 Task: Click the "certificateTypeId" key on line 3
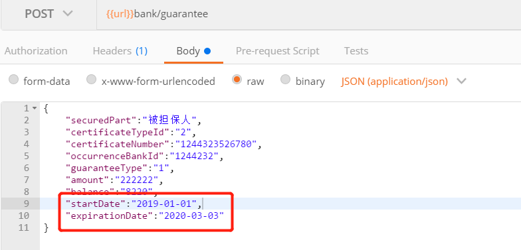118,133
